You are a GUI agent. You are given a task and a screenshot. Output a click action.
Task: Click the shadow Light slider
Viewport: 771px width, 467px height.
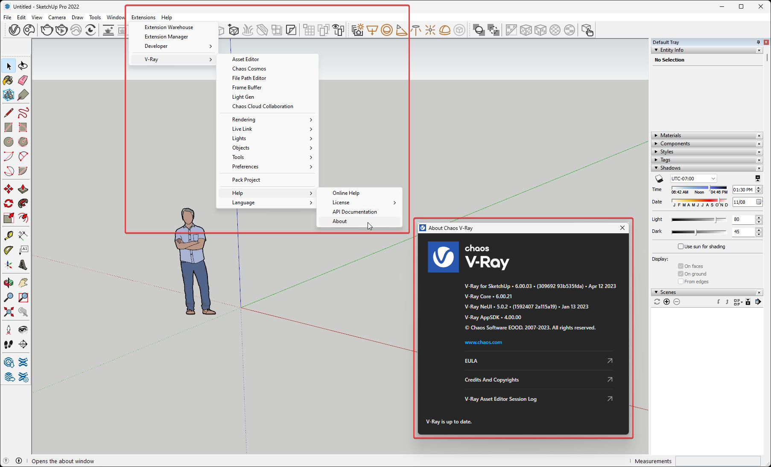(x=699, y=220)
